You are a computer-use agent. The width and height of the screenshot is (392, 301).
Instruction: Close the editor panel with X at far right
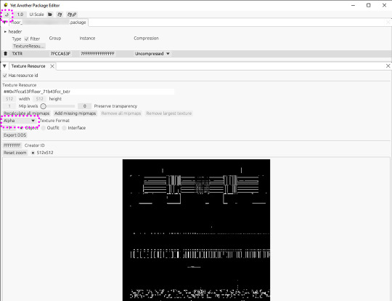[x=388, y=66]
